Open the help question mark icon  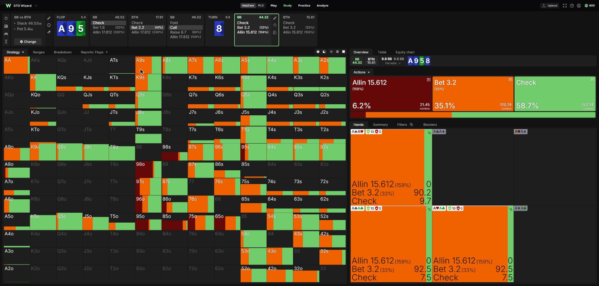coord(572,6)
